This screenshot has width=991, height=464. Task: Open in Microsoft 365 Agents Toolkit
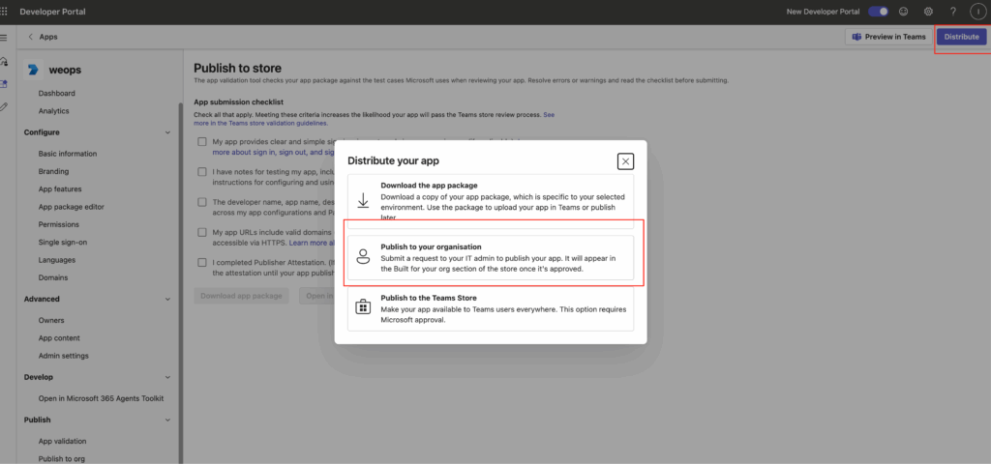101,399
